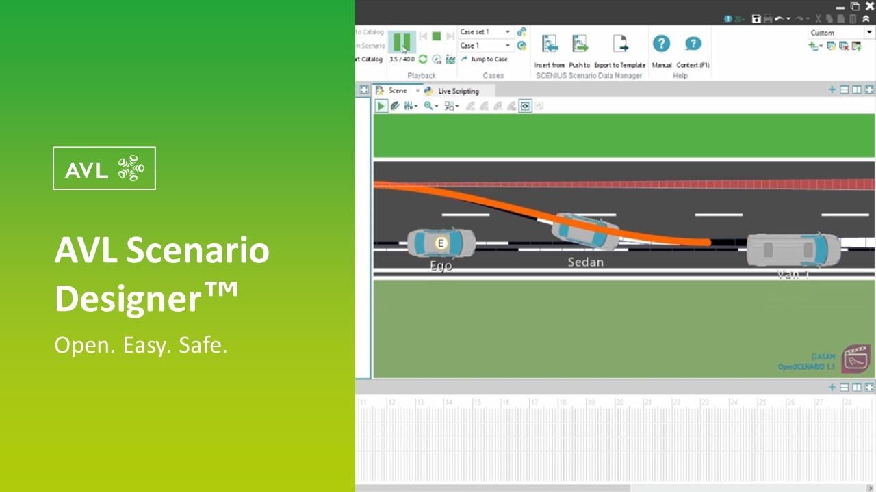Select the Ego vehicle in the scene
The height and width of the screenshot is (492, 876).
coord(441,243)
